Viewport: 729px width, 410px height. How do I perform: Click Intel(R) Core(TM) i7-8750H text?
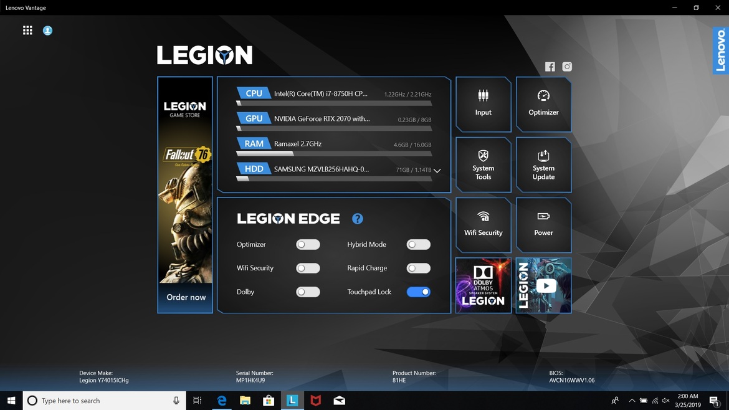coord(321,93)
